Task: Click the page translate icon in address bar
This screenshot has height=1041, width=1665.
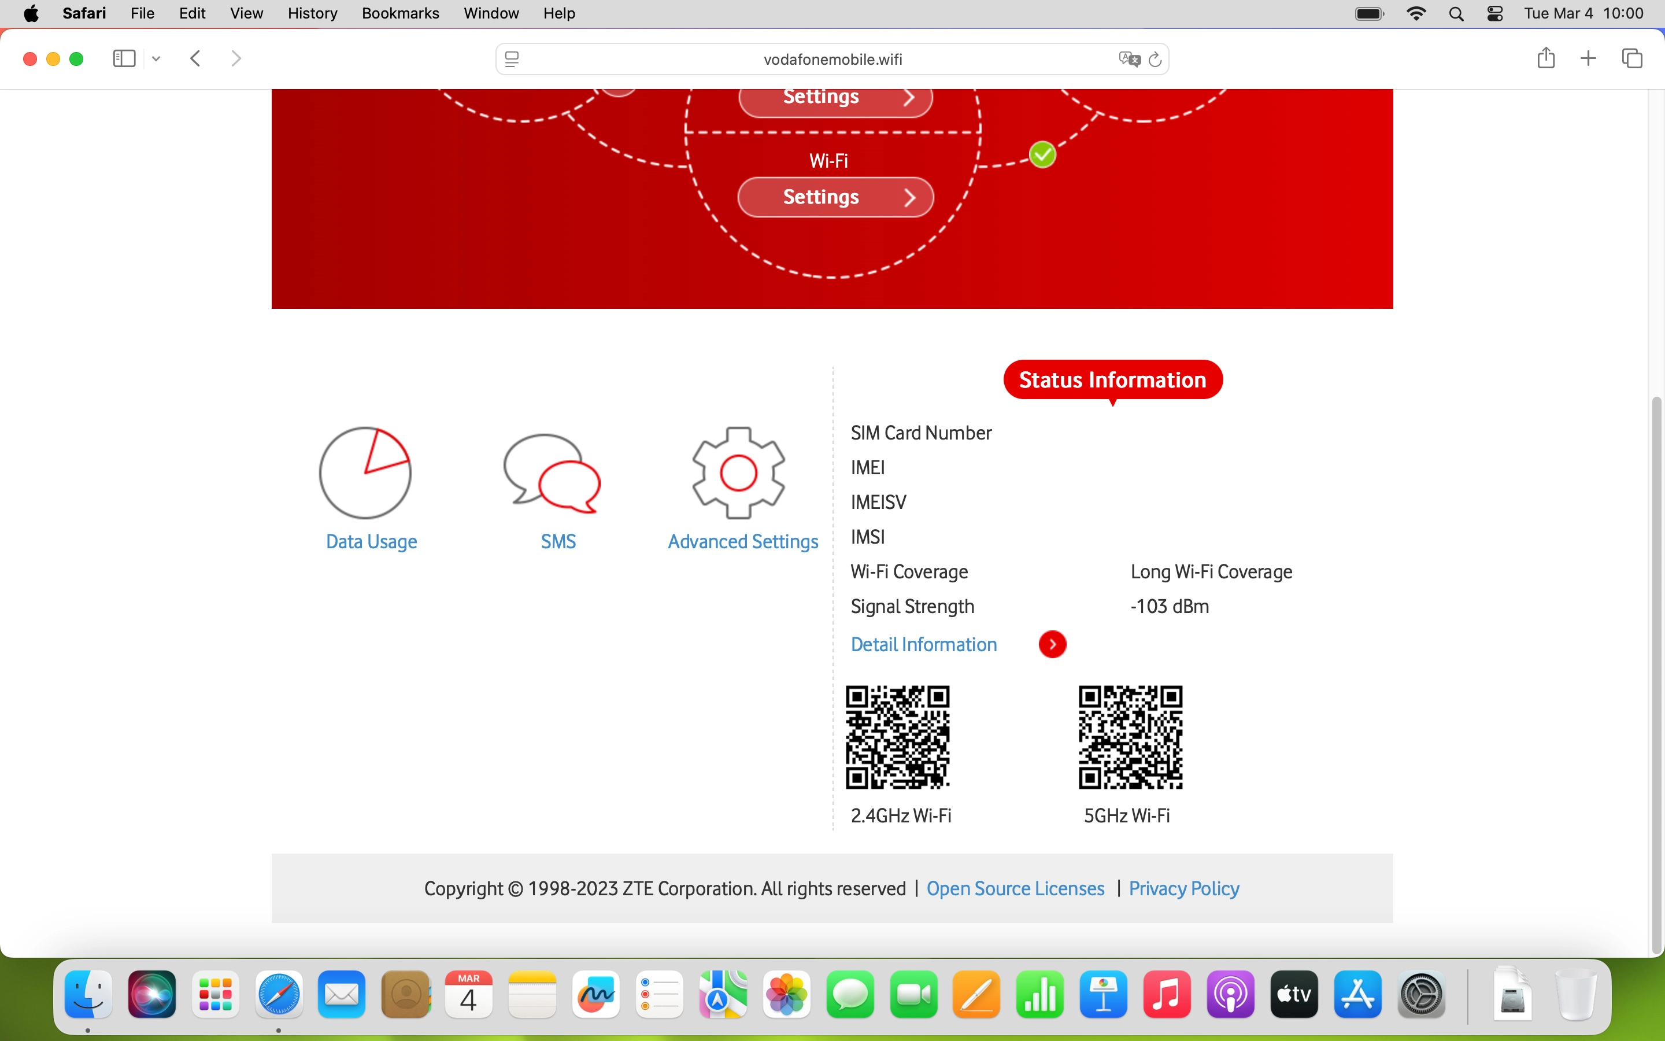Action: [x=1129, y=59]
